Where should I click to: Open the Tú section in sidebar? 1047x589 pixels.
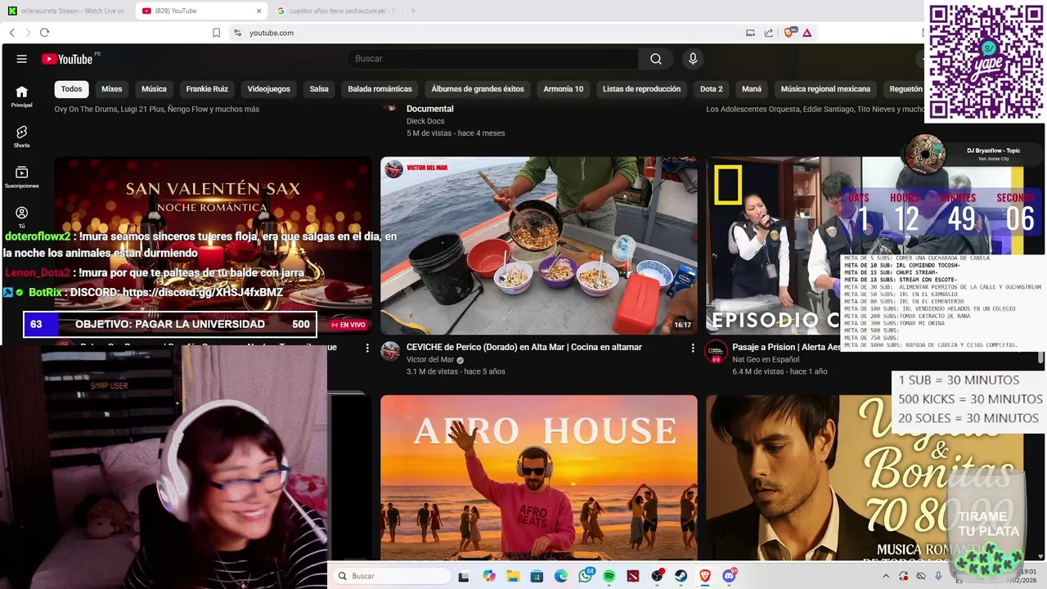coord(22,217)
